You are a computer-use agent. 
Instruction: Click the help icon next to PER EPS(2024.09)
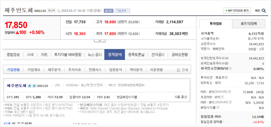click(230, 92)
